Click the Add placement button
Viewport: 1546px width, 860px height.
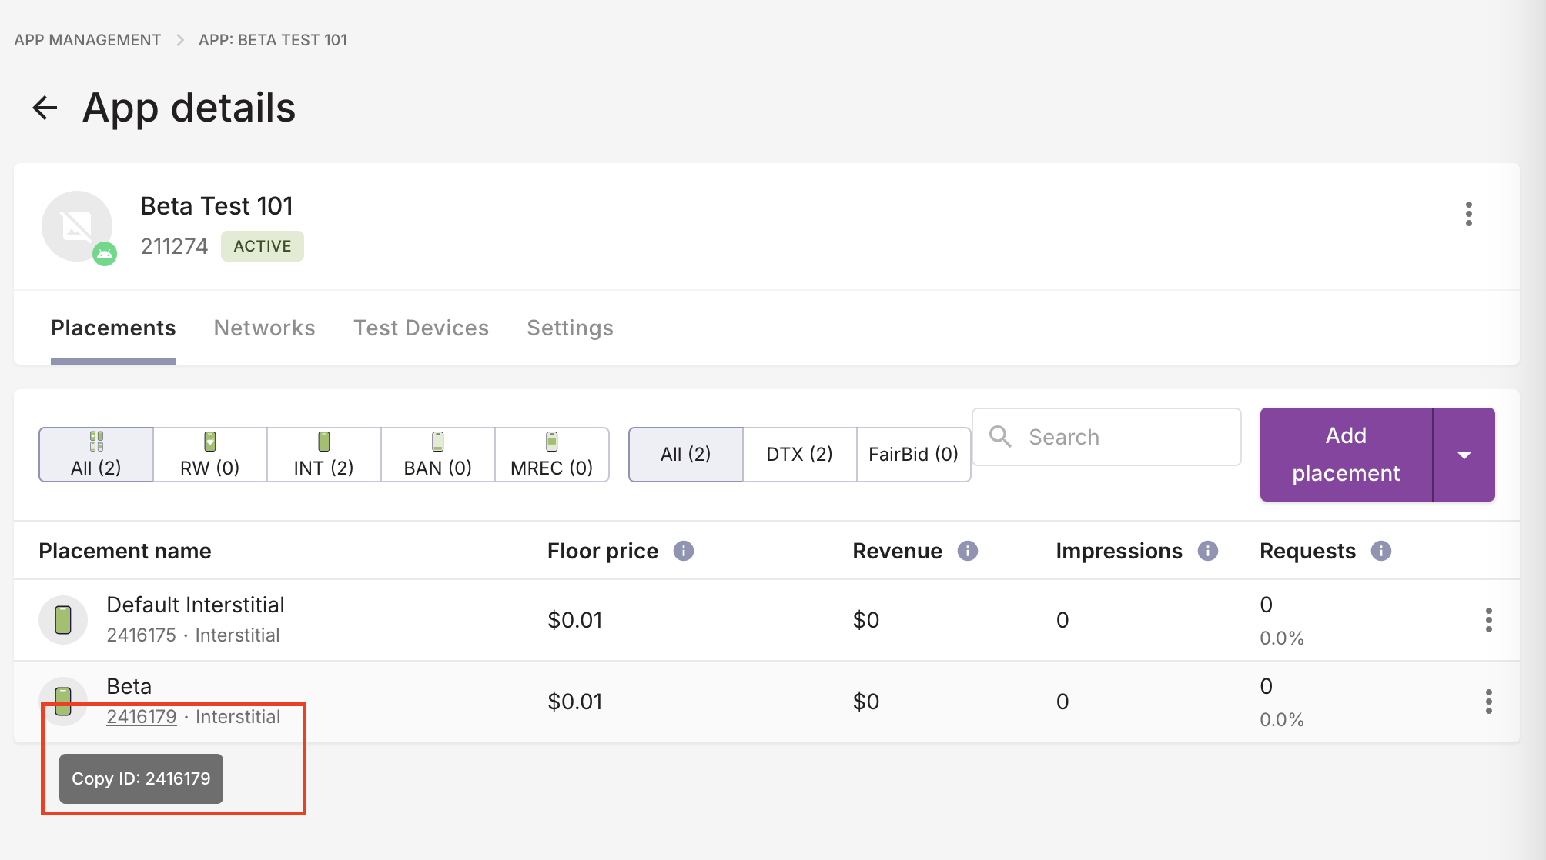click(x=1345, y=455)
